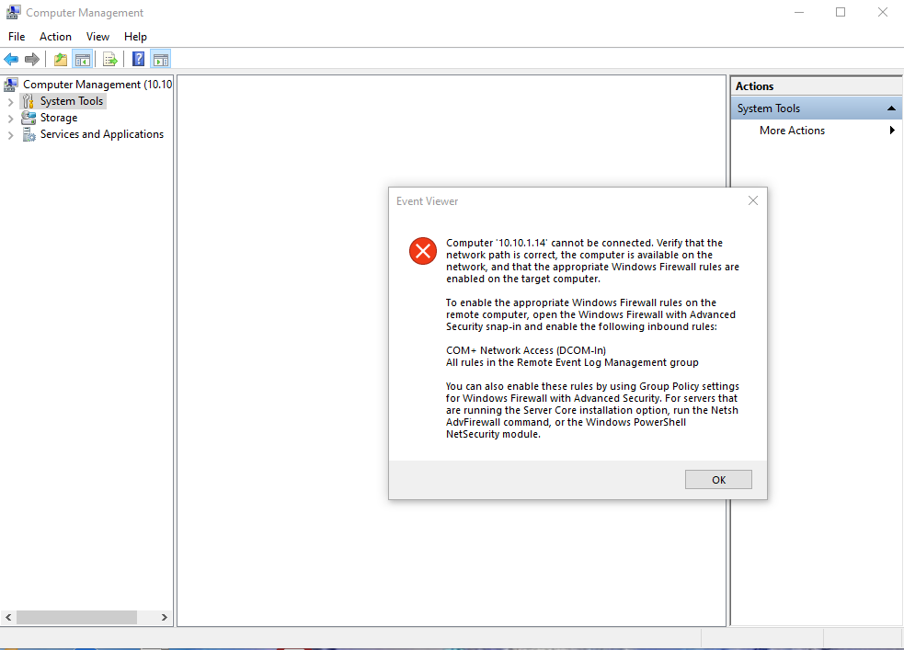904x650 pixels.
Task: Toggle the Show/Hide Console Tree icon
Action: pos(83,59)
